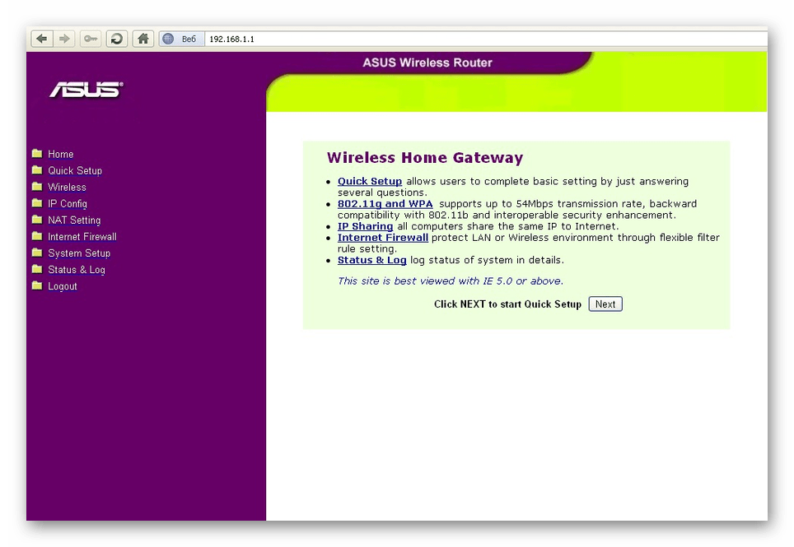This screenshot has height=547, width=794.
Task: Select Logout from the sidebar
Action: click(x=62, y=286)
